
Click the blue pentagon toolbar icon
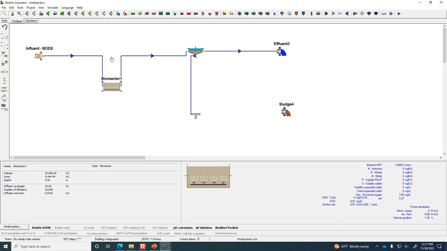pyautogui.click(x=391, y=14)
